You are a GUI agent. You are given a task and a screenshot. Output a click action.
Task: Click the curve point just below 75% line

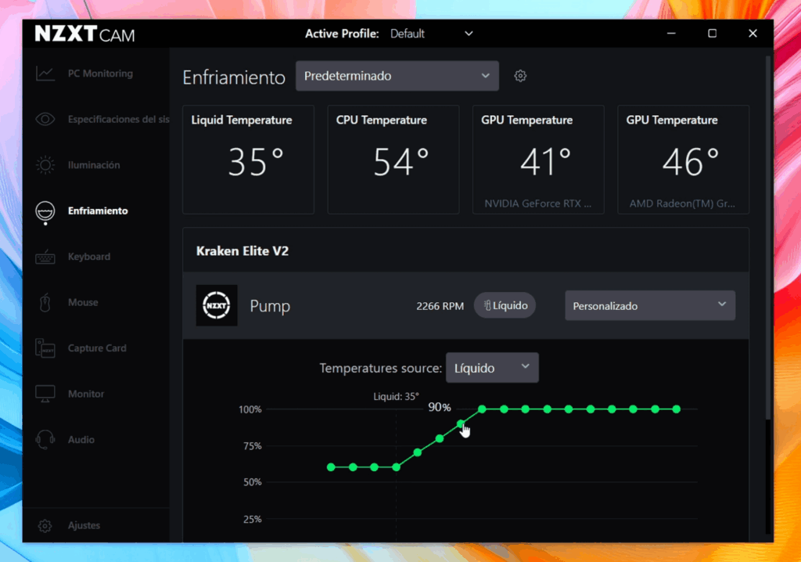(x=418, y=452)
